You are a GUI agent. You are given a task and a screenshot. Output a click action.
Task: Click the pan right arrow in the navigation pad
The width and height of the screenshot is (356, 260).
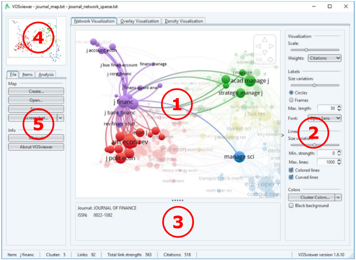[272, 46]
